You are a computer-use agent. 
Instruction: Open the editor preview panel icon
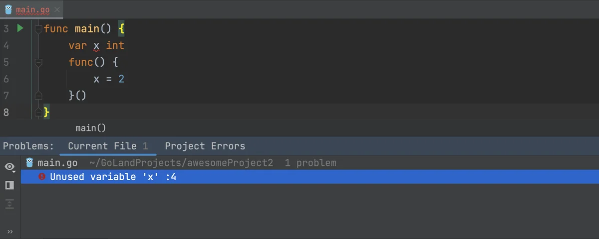click(9, 185)
